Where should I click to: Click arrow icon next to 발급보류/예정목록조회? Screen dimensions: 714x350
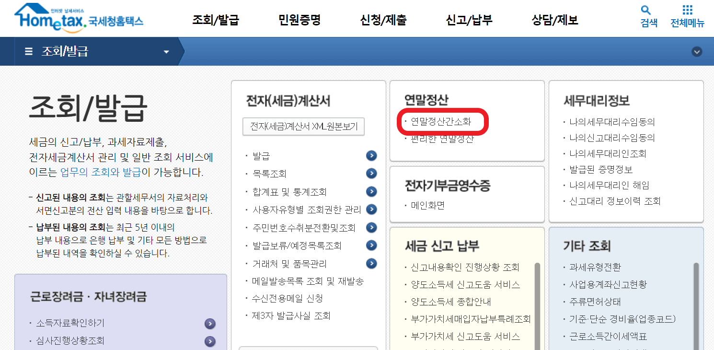(x=371, y=245)
